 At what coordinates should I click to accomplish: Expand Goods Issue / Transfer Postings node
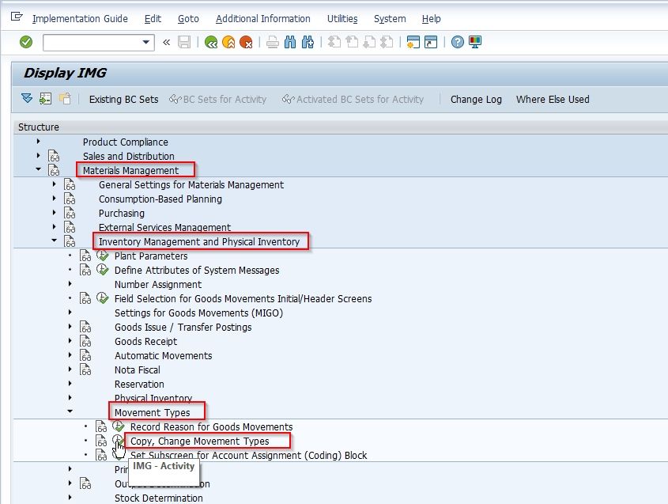70,327
